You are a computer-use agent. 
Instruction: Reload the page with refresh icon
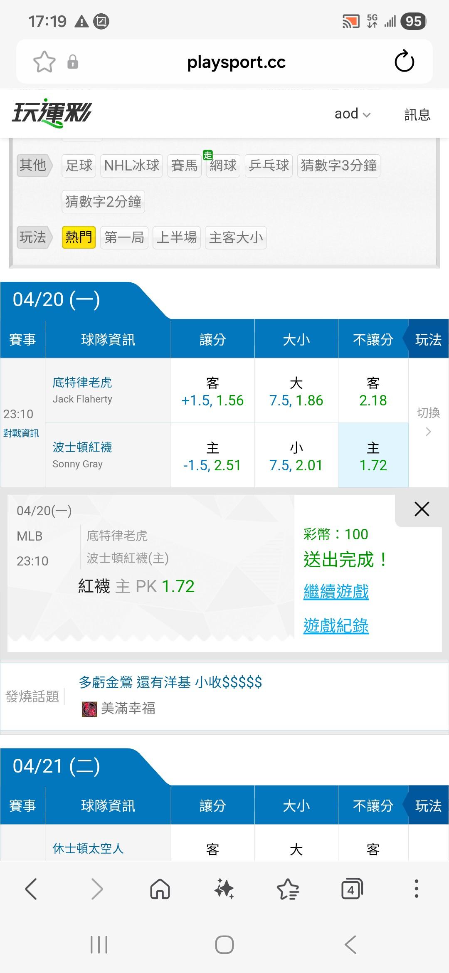click(404, 62)
